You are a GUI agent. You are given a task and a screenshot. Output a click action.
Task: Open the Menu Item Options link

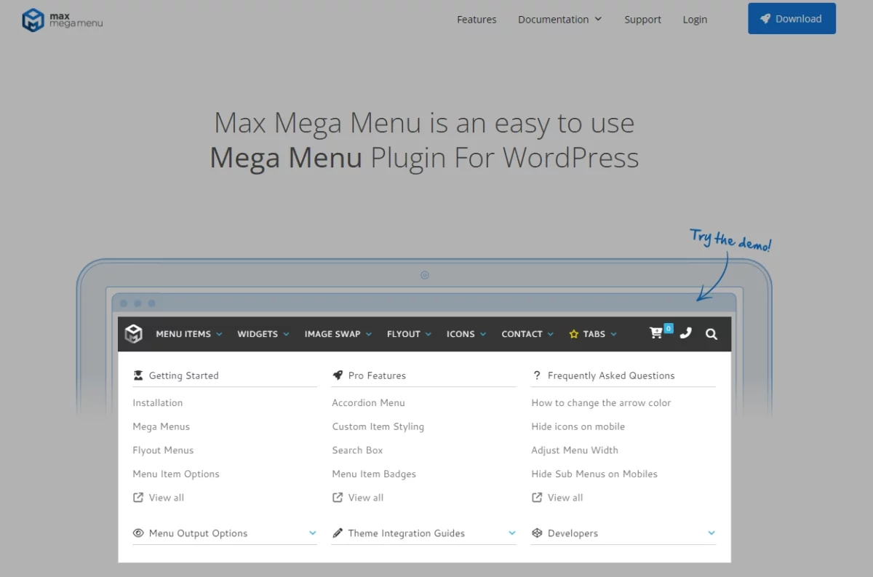click(176, 474)
